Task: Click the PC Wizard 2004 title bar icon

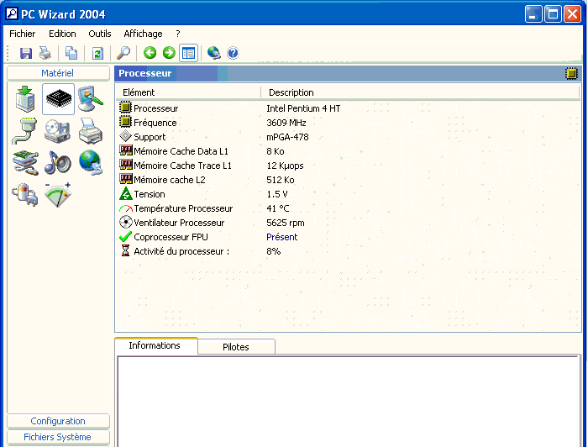Action: [12, 14]
